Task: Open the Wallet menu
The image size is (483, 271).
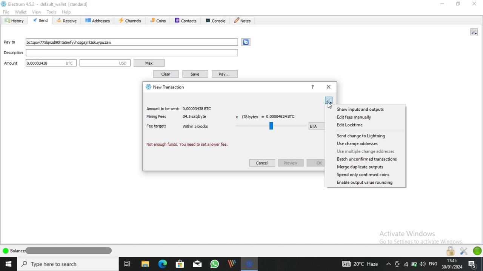Action: [21, 12]
